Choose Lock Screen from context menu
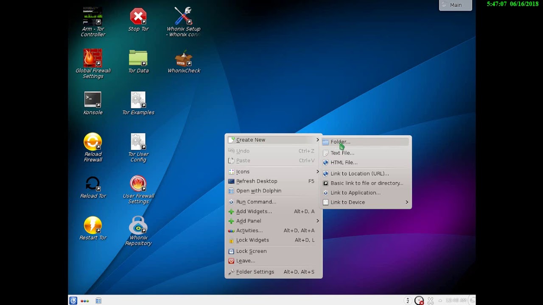 point(274,251)
